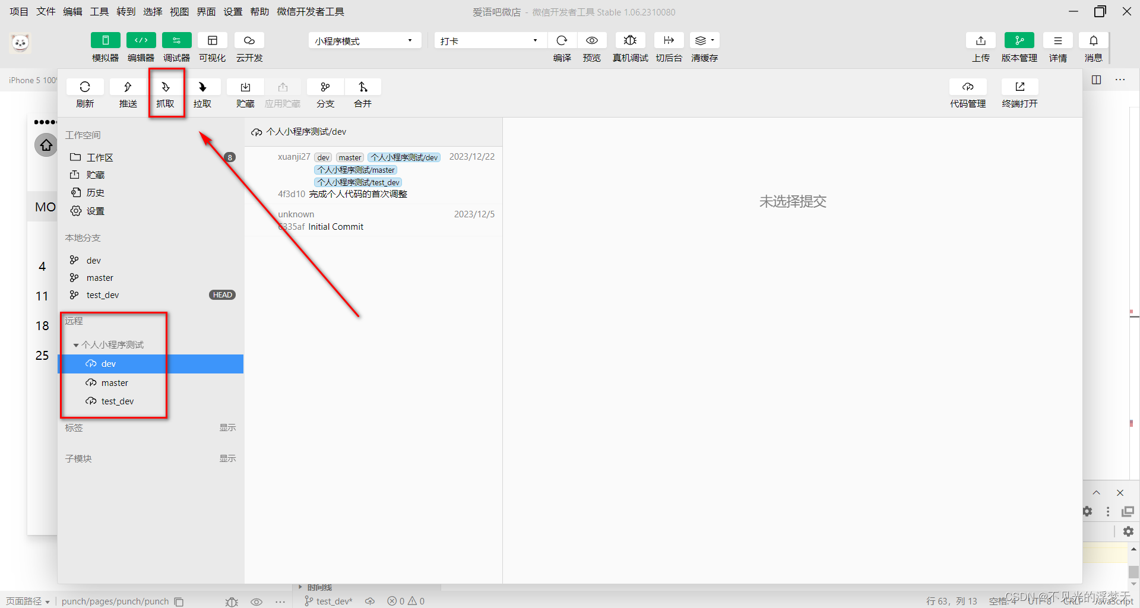The height and width of the screenshot is (608, 1140).
Task: Collapse the 个人小程序测试 remote tree
Action: (76, 345)
